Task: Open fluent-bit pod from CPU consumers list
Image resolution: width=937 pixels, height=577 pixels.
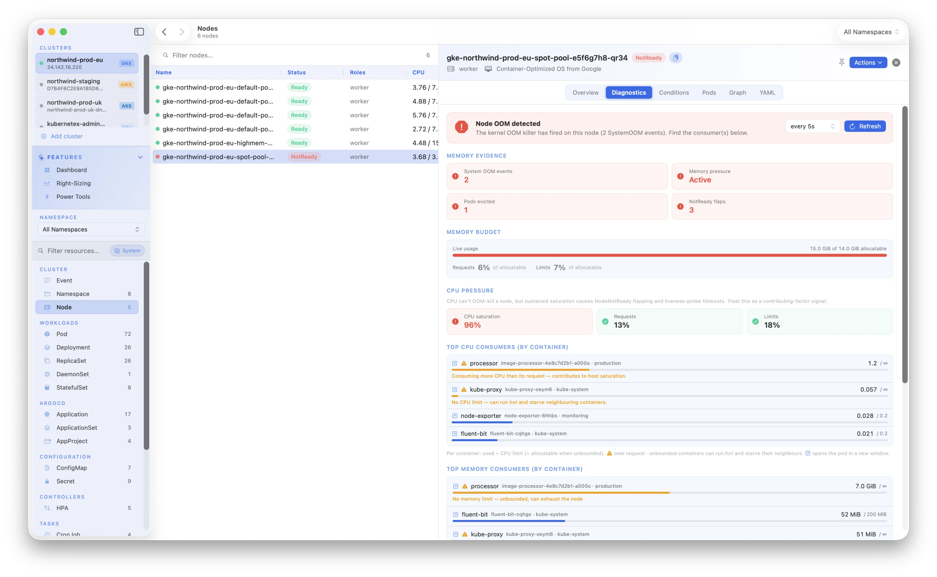Action: click(x=454, y=434)
